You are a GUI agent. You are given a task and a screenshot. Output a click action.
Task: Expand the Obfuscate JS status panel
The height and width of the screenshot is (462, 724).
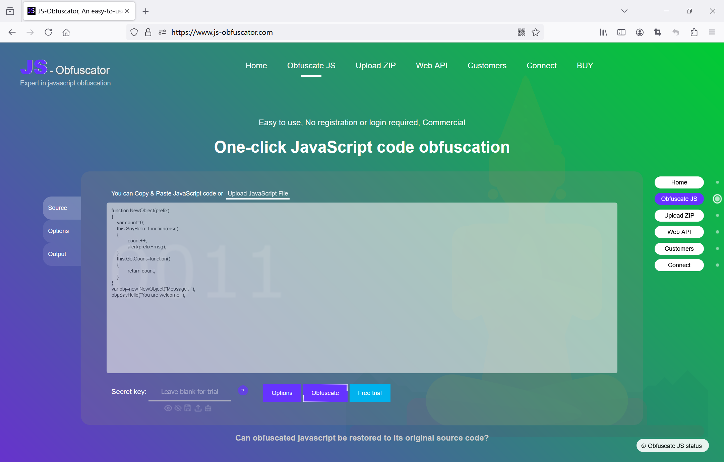pyautogui.click(x=672, y=446)
